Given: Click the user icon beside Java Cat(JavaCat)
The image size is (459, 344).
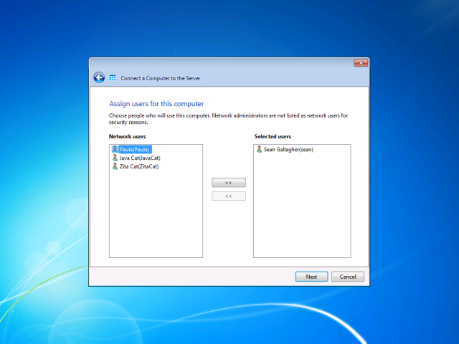Looking at the screenshot, I should click(x=115, y=158).
